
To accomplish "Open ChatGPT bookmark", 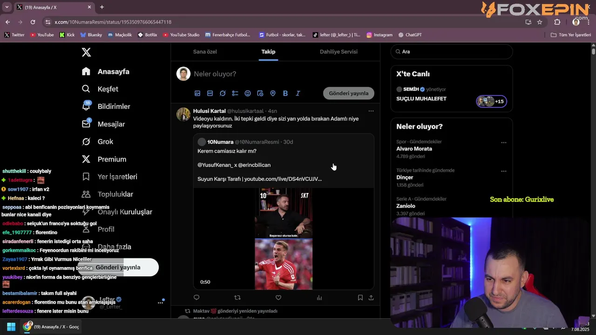I will click(x=410, y=35).
